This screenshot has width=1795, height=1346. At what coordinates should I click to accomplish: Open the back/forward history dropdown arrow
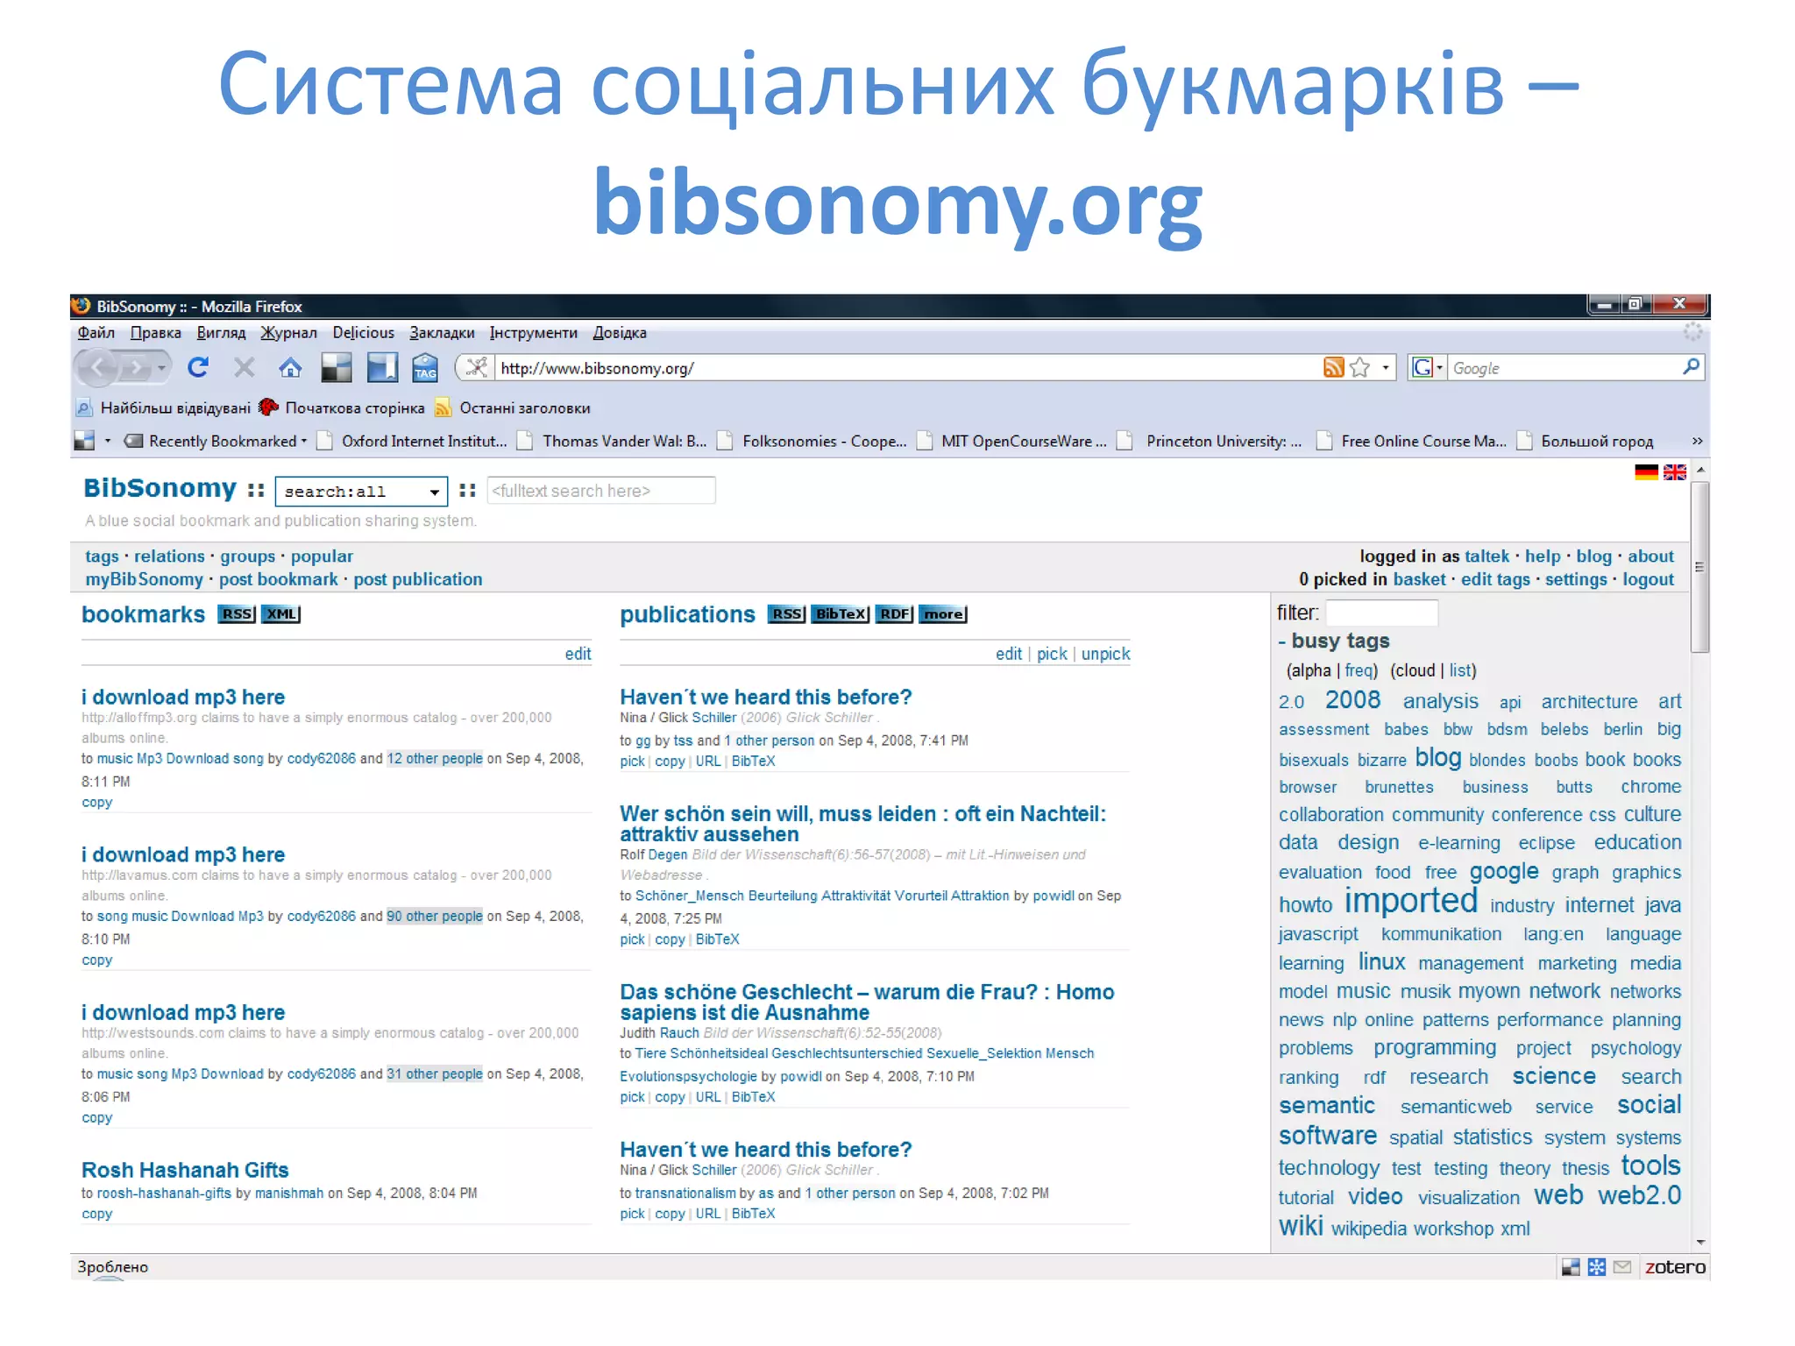[162, 368]
